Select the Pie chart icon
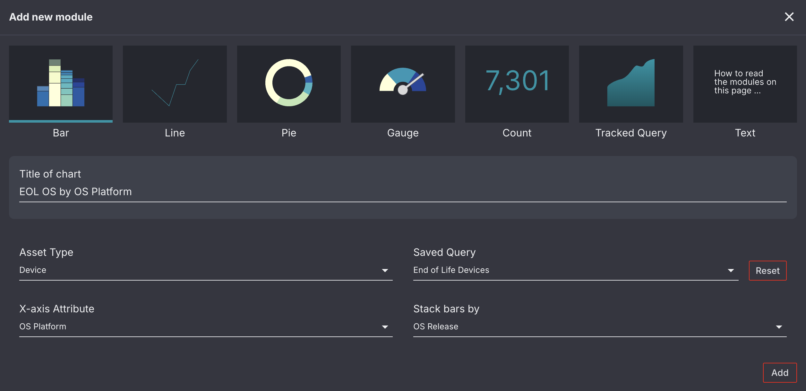806x391 pixels. coord(288,83)
